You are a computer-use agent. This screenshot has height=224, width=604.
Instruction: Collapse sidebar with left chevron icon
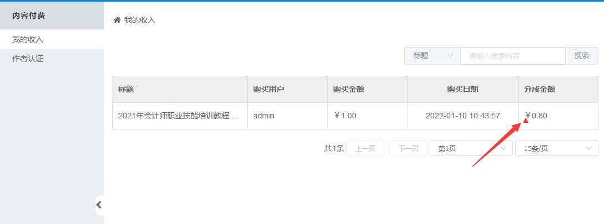(99, 205)
